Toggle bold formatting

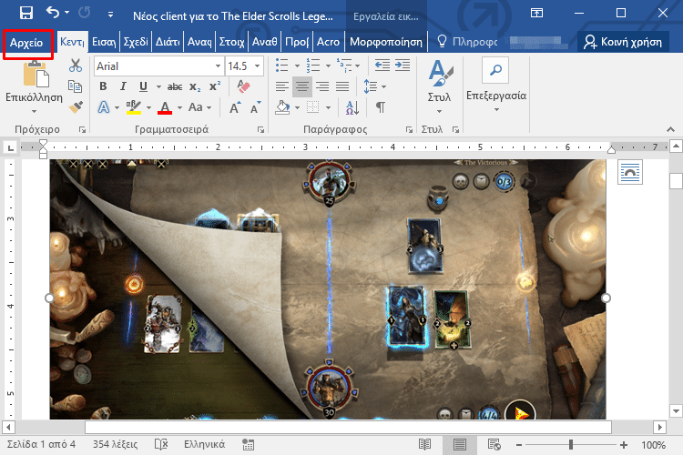point(103,86)
